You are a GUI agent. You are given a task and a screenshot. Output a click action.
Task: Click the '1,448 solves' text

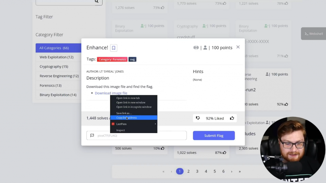[97, 118]
